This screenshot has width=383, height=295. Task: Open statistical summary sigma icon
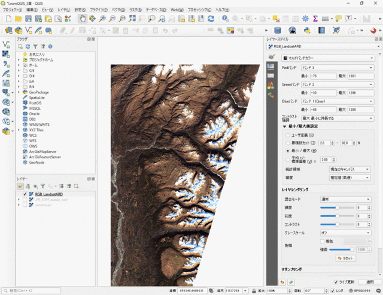[x=315, y=19]
